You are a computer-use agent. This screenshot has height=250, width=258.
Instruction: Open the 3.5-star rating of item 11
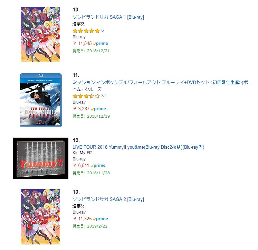click(x=86, y=96)
